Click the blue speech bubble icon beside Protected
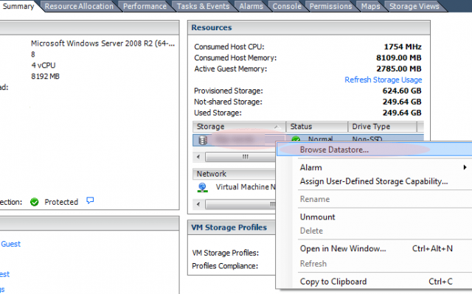 [90, 200]
